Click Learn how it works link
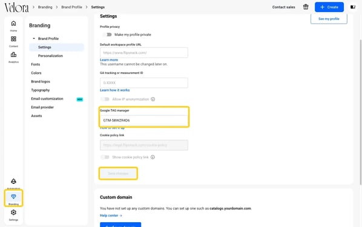Image resolution: width=362 pixels, height=227 pixels. point(114,90)
